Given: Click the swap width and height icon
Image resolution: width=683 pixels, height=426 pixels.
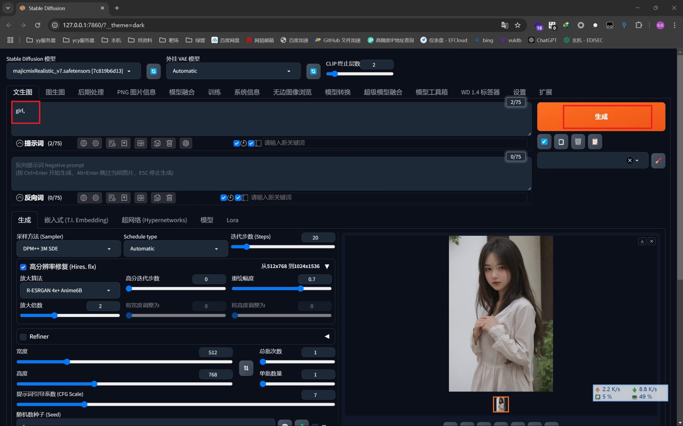Looking at the screenshot, I should [246, 368].
